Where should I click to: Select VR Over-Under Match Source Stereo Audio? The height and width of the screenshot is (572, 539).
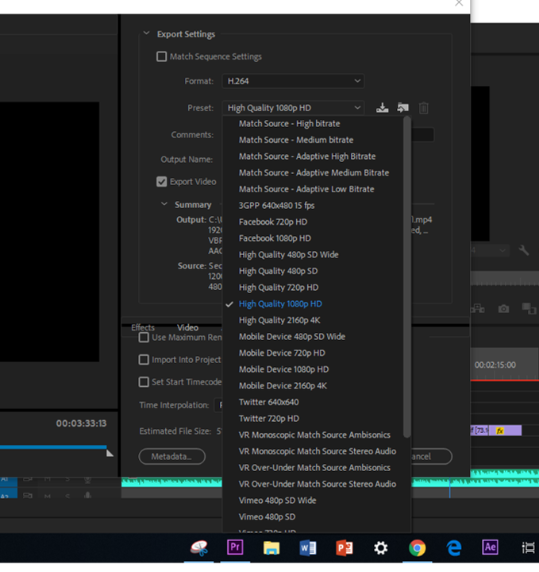[316, 485]
